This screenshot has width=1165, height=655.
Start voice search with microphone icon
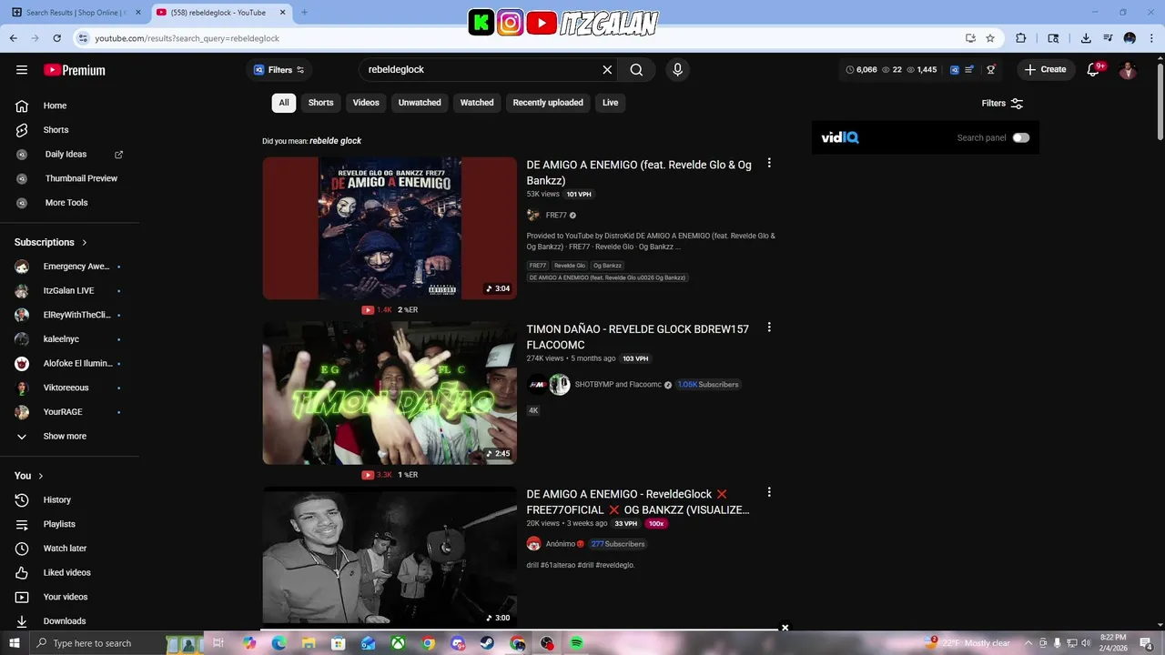coord(677,69)
